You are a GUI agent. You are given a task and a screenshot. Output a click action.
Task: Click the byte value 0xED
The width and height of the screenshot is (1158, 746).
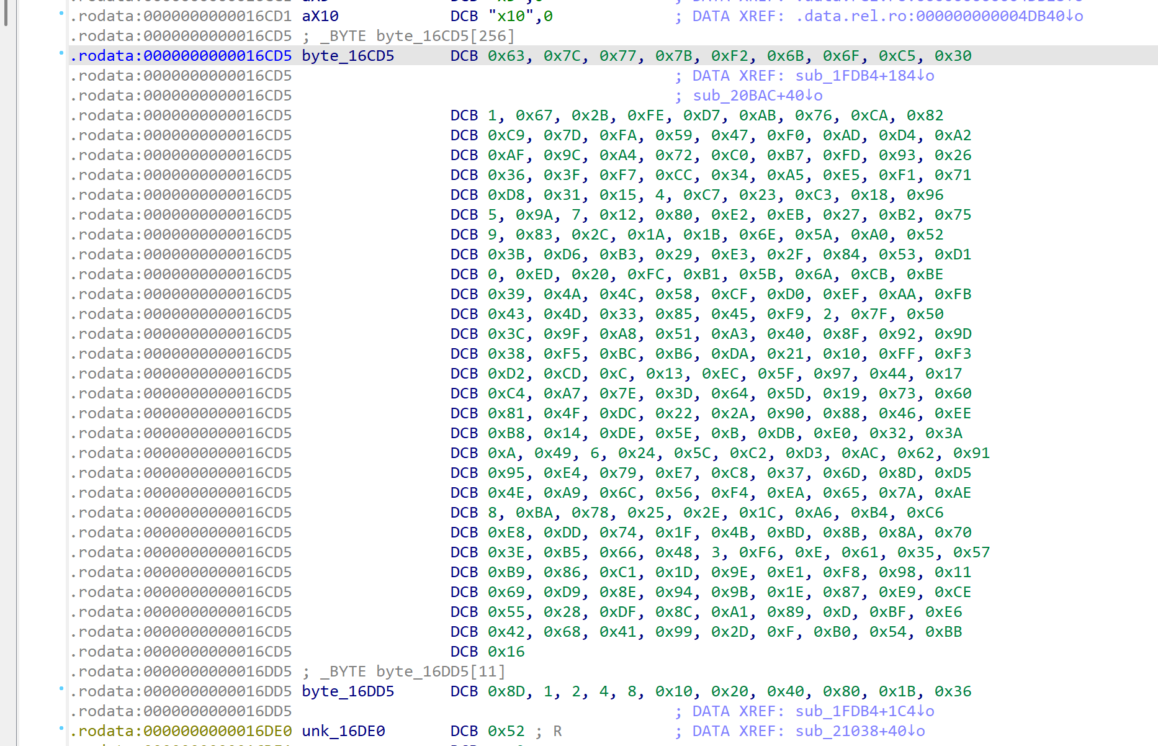[534, 274]
